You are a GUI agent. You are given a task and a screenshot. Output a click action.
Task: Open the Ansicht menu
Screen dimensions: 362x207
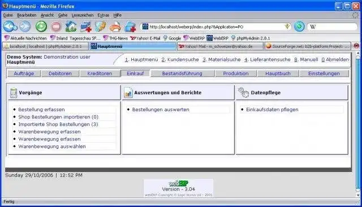(x=47, y=15)
